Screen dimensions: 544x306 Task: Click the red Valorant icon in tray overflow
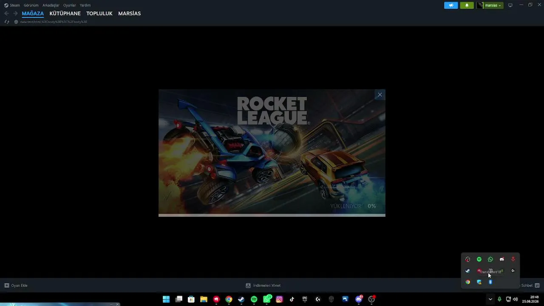click(x=513, y=259)
